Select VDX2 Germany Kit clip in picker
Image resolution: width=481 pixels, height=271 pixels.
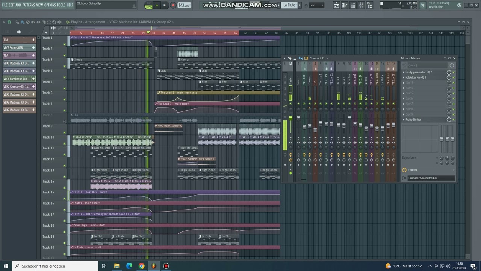[x=19, y=87]
